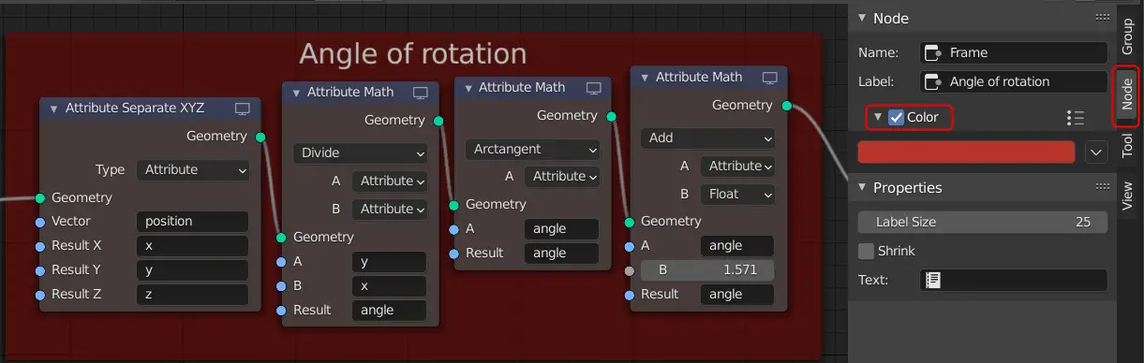Collapse the Divide Attribute Math node
This screenshot has width=1144, height=363.
295,93
